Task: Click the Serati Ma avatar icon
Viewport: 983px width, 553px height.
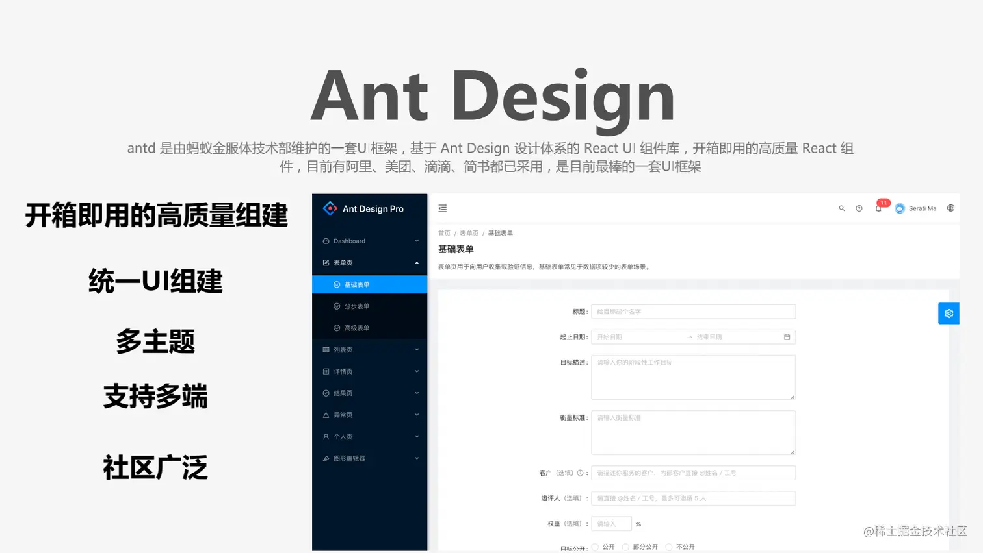Action: [900, 208]
